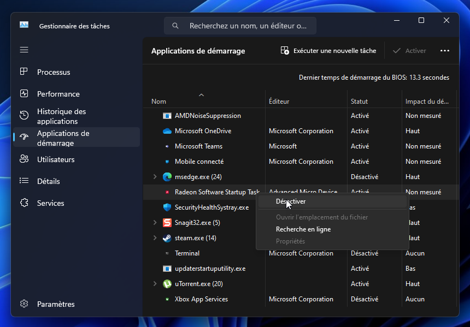The image size is (470, 327).
Task: Click the search field at top
Action: click(x=240, y=26)
